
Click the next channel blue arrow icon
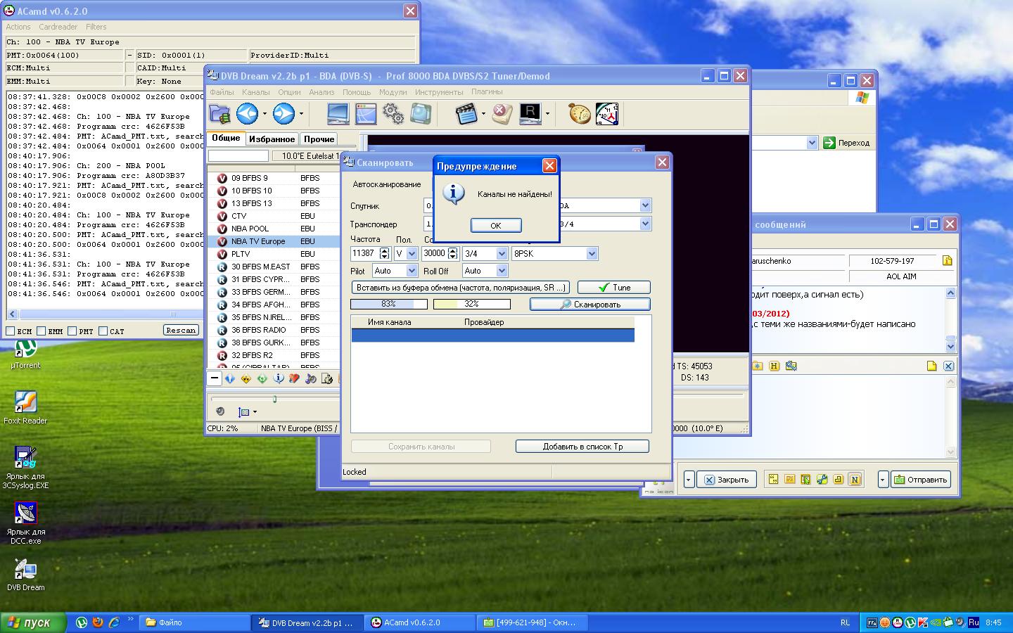pyautogui.click(x=283, y=113)
